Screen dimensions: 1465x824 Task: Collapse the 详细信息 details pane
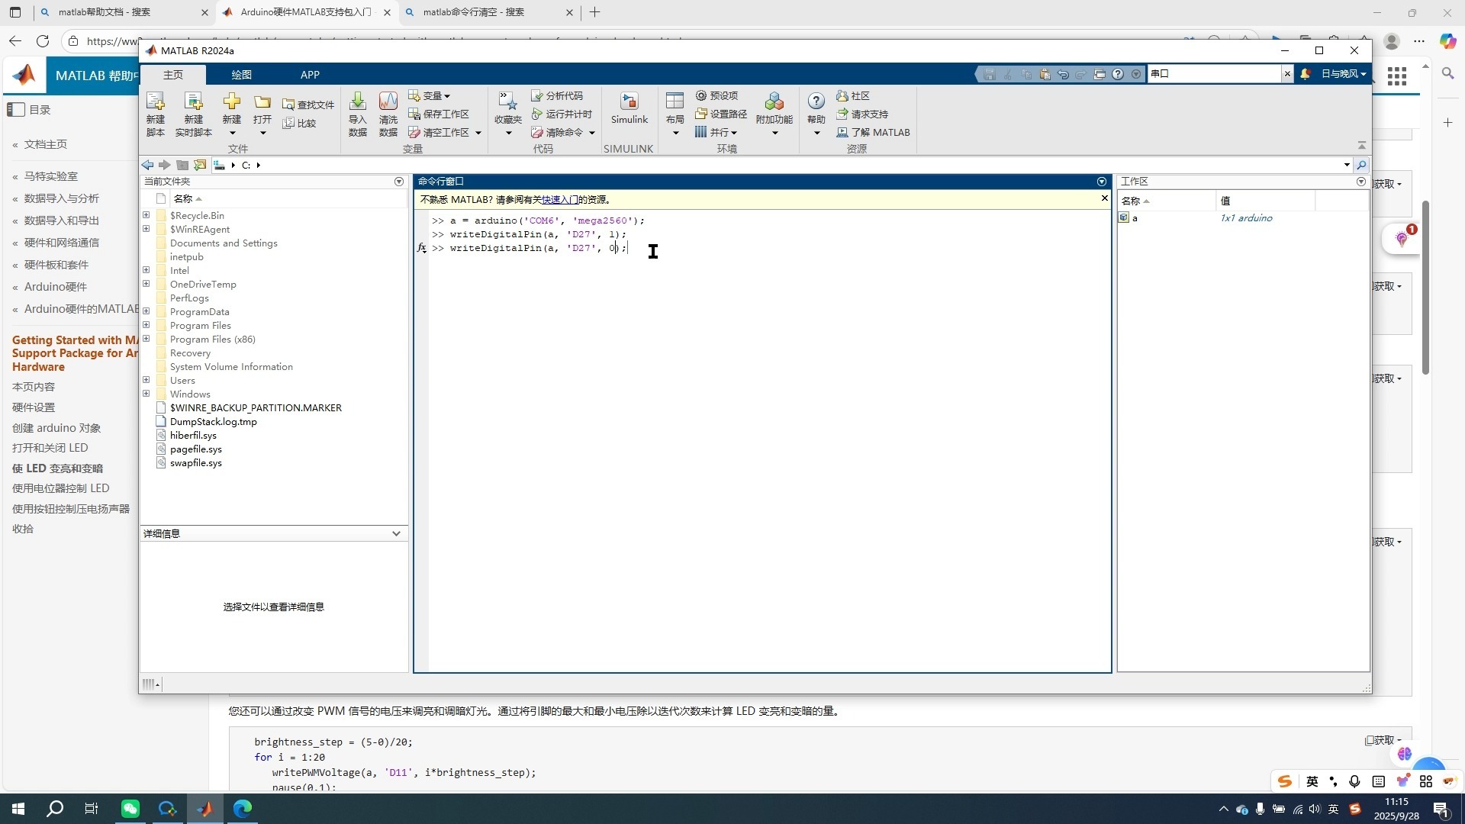[396, 533]
